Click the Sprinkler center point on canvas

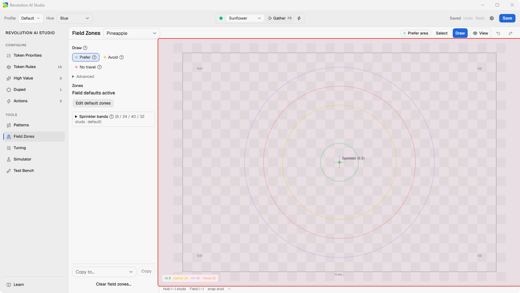pyautogui.click(x=339, y=162)
